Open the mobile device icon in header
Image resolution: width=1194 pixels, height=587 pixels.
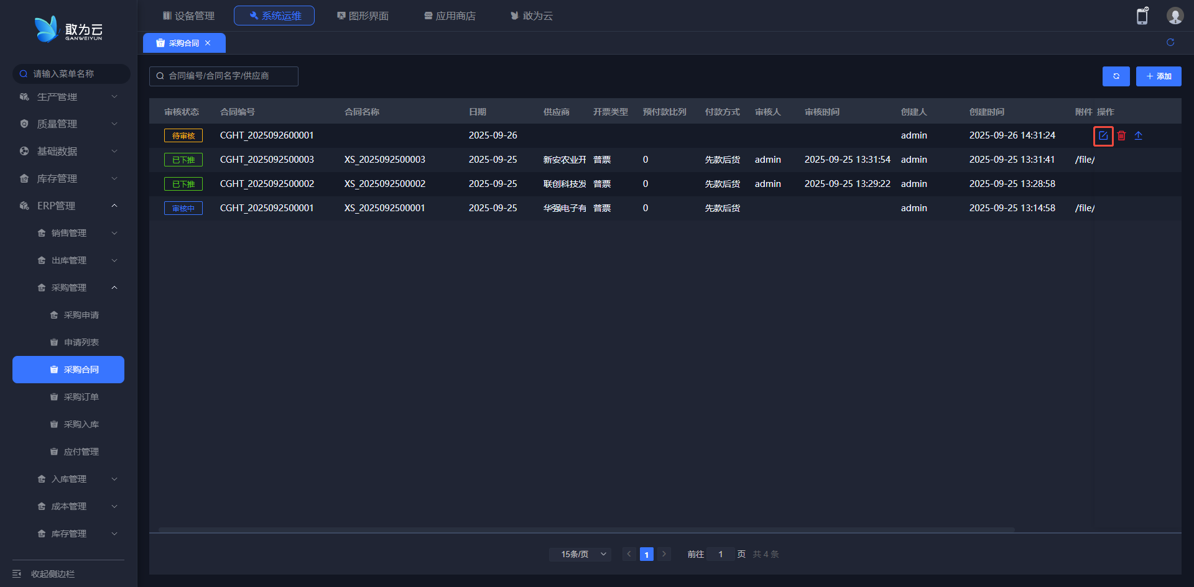[1142, 16]
